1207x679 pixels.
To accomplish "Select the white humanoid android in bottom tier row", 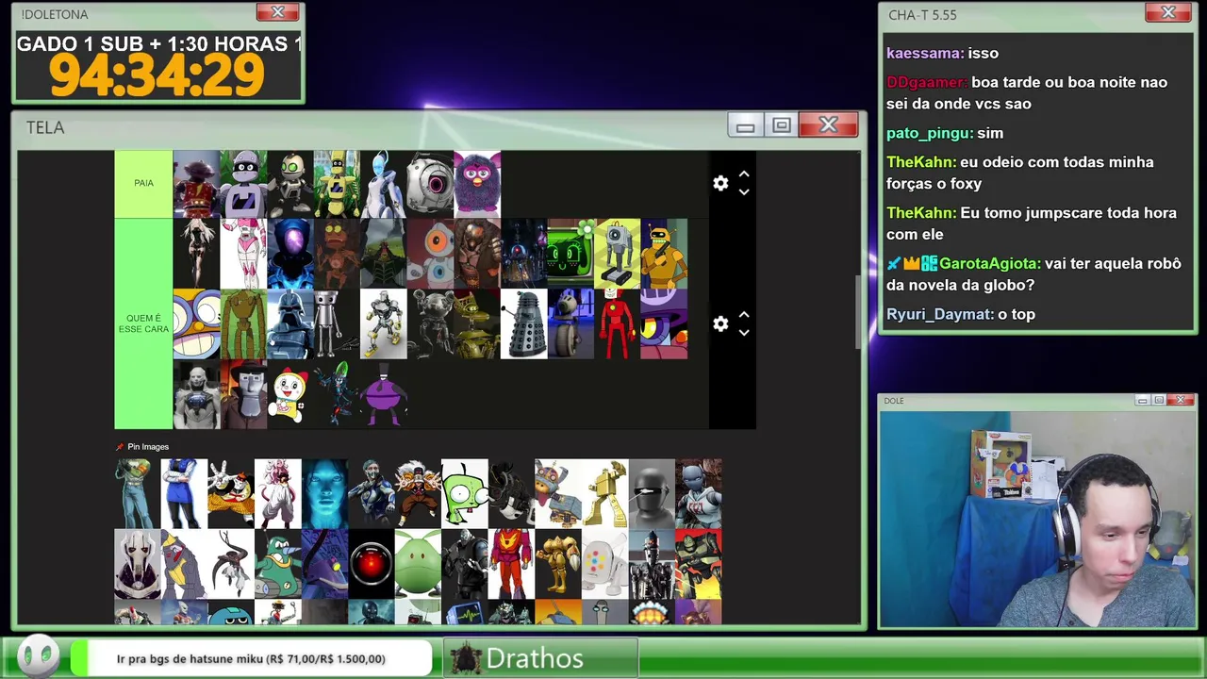I will point(196,394).
